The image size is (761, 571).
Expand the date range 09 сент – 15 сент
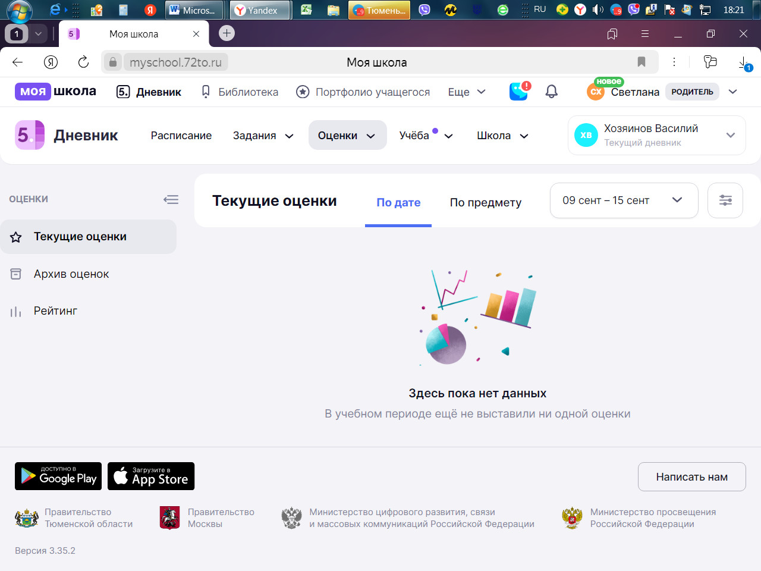623,200
